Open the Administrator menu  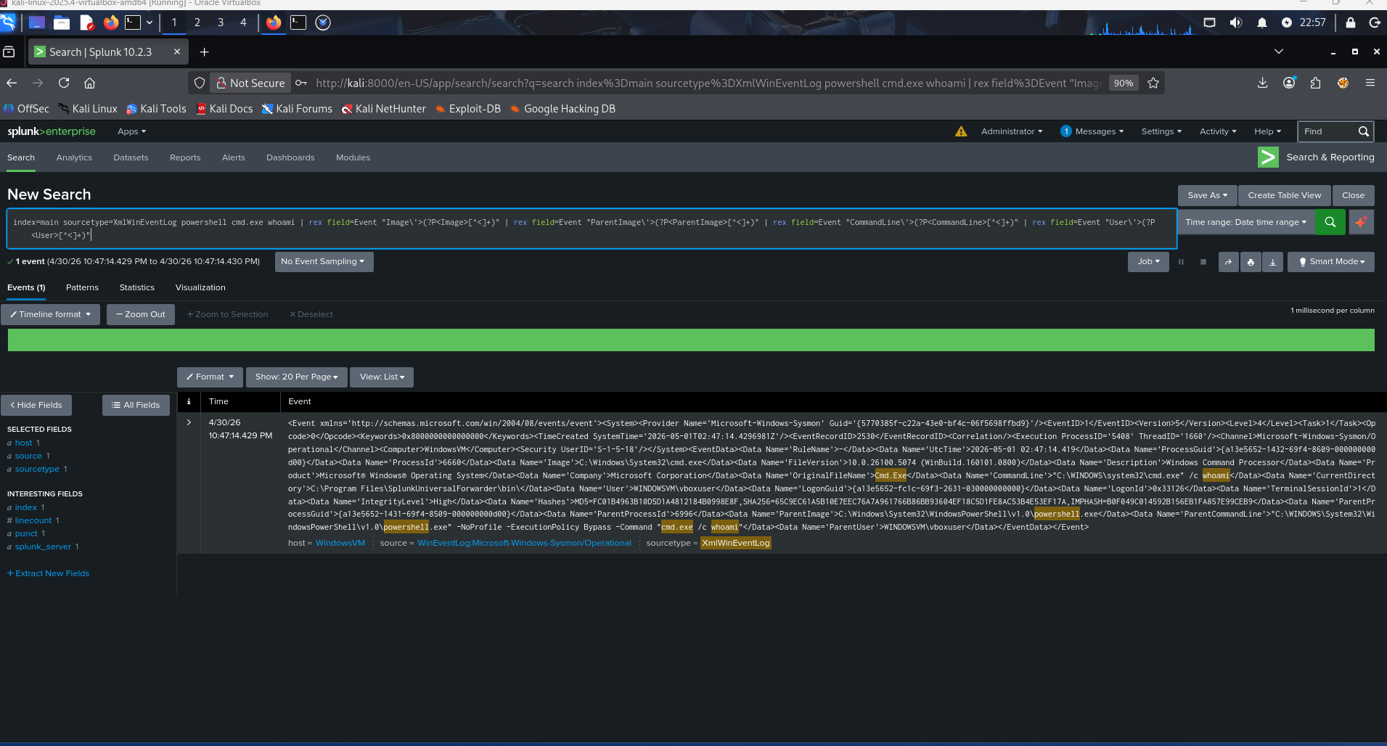[x=1011, y=131]
